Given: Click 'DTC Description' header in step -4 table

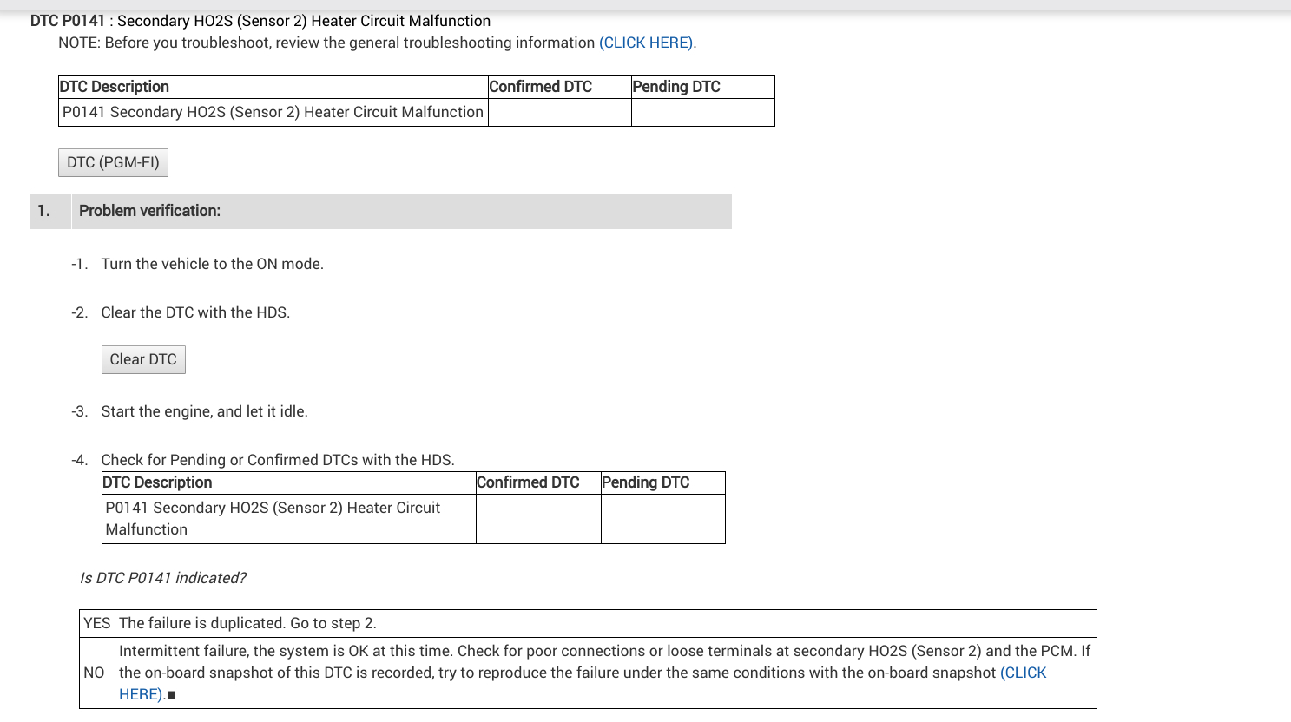Looking at the screenshot, I should tap(288, 482).
